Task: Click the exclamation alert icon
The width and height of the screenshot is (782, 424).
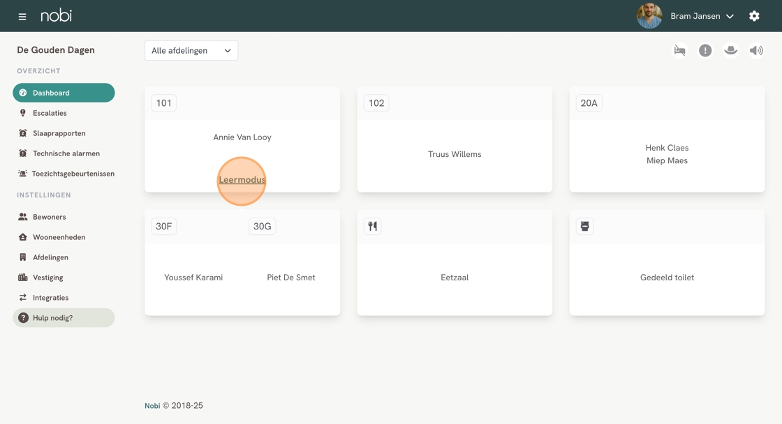Action: coord(705,50)
